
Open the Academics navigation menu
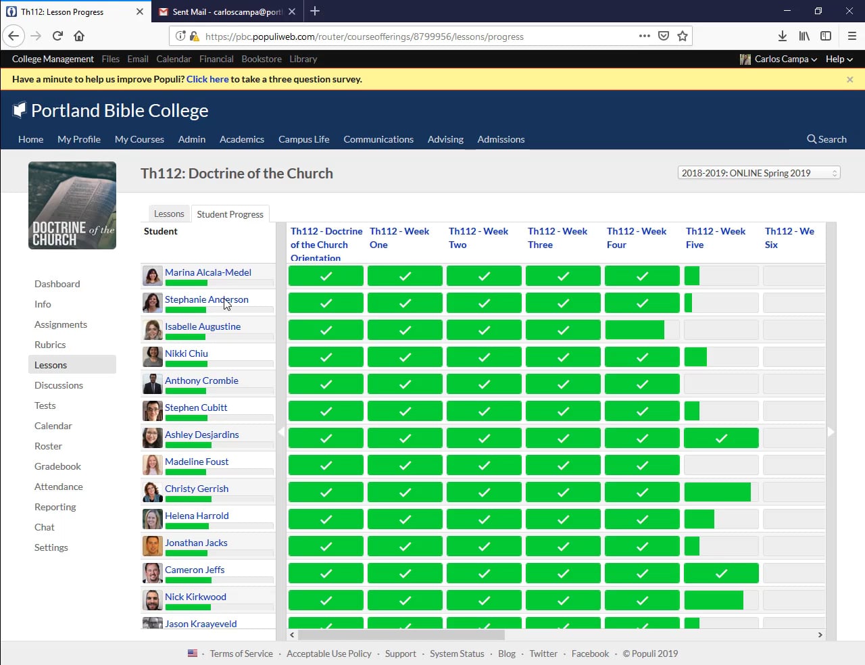tap(241, 139)
